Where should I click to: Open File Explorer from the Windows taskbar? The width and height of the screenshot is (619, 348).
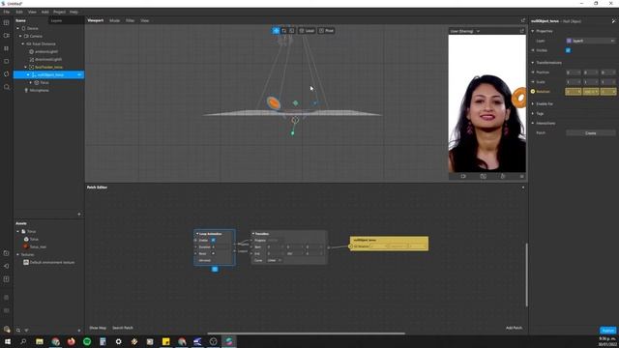40,341
